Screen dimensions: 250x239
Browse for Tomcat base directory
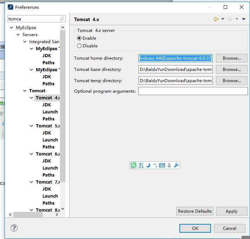click(231, 69)
